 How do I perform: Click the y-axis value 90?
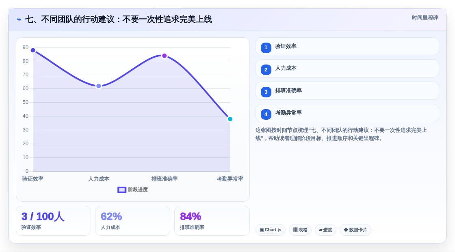(x=26, y=47)
